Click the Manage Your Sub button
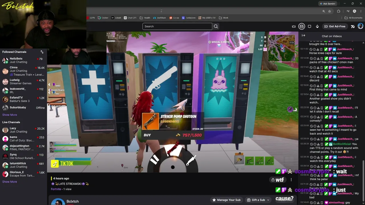This screenshot has height=205, width=365. click(226, 200)
